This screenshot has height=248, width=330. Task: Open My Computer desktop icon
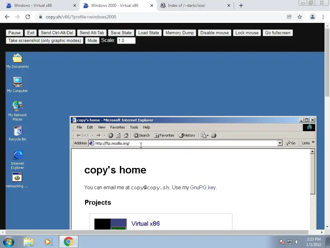click(17, 85)
